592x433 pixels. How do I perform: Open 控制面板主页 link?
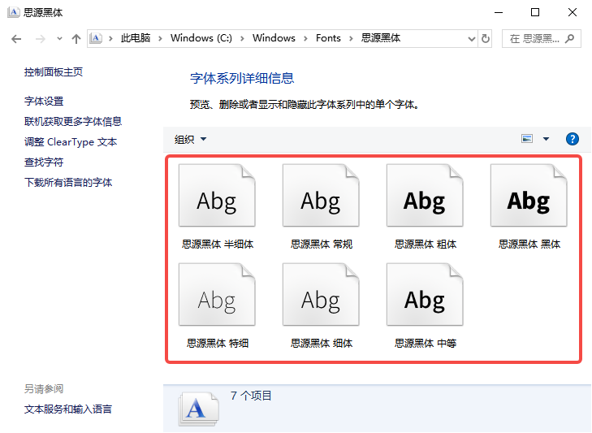click(x=54, y=71)
